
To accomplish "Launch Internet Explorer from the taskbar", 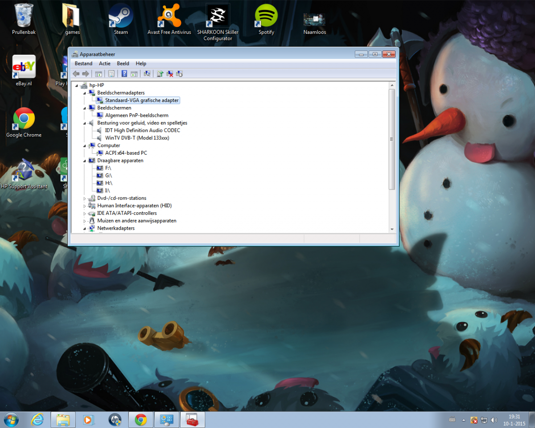I will [38, 420].
